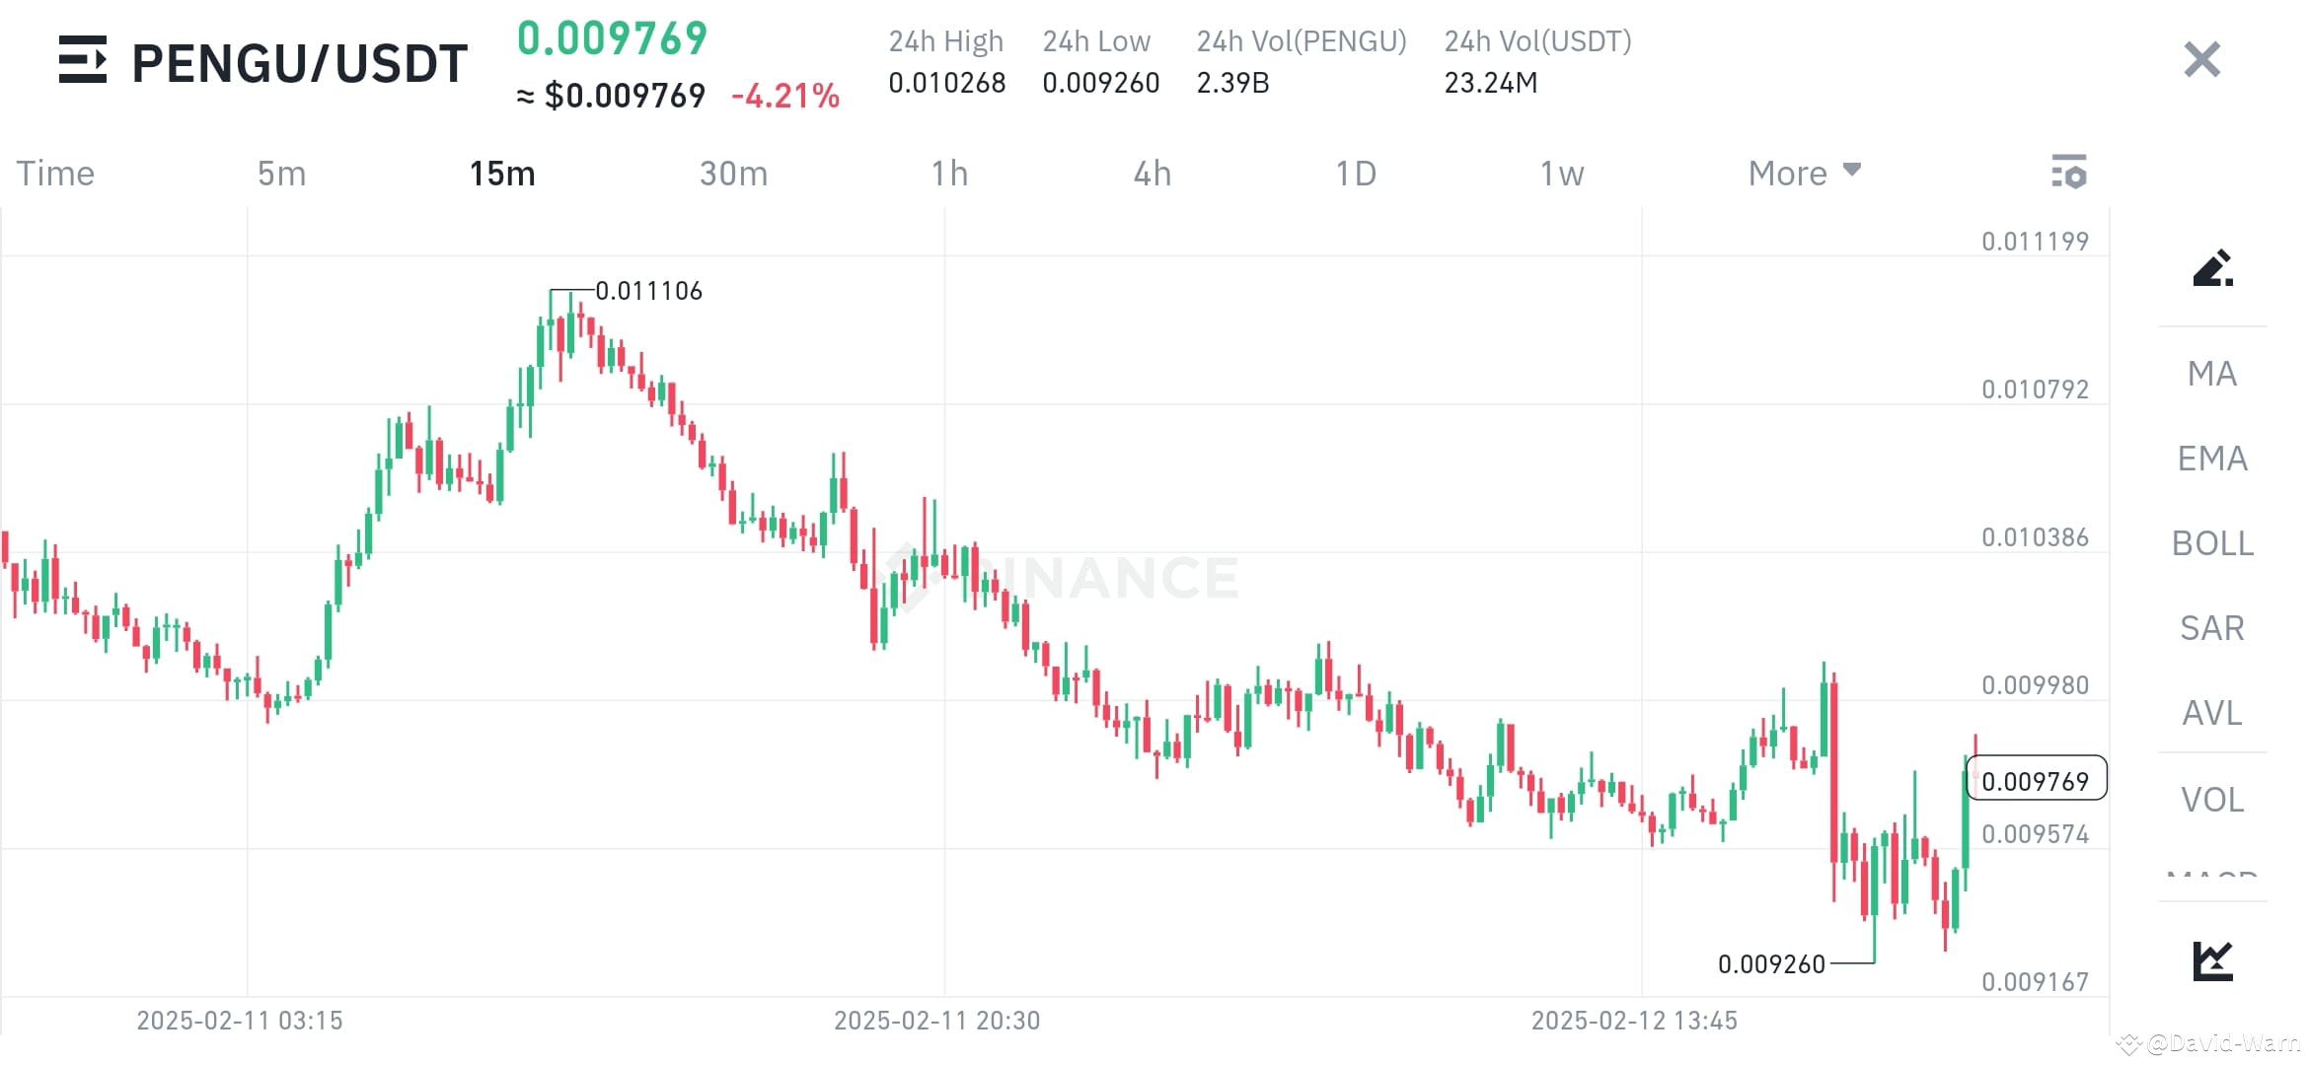Image resolution: width=2309 pixels, height=1065 pixels.
Task: Toggle the VOL indicator panel
Action: click(x=2210, y=799)
